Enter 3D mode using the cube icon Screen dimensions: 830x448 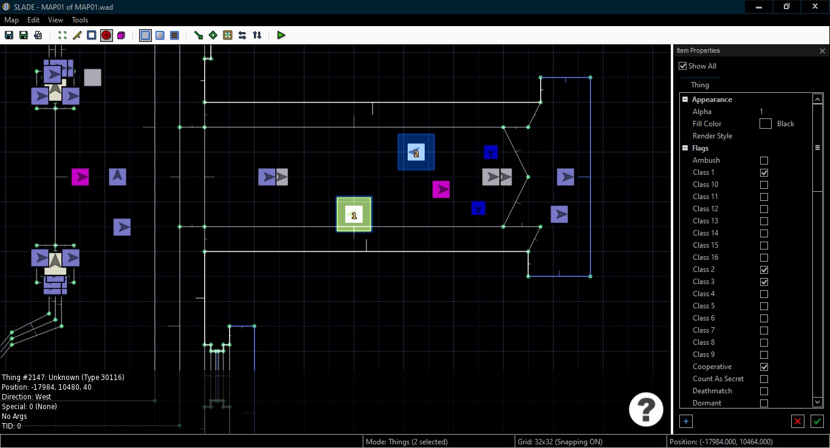[x=121, y=35]
